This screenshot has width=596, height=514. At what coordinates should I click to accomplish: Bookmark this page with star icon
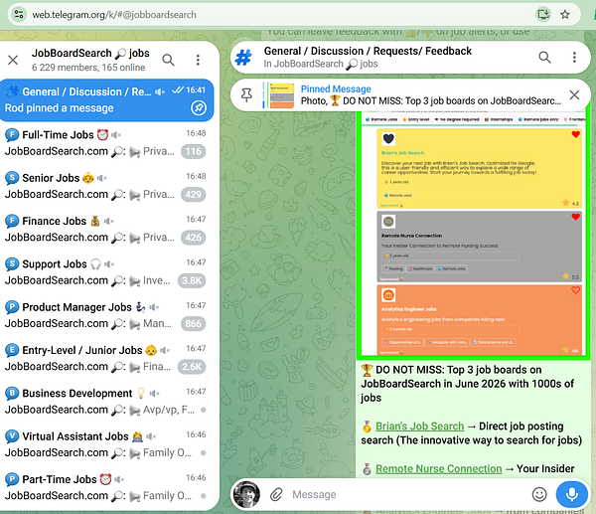point(565,15)
